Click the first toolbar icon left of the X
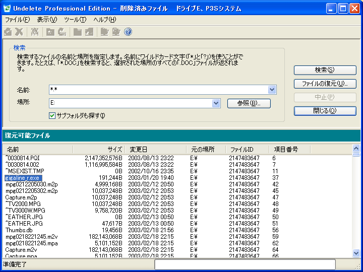Image resolution: width=363 pixels, height=272 pixels. click(x=8, y=32)
